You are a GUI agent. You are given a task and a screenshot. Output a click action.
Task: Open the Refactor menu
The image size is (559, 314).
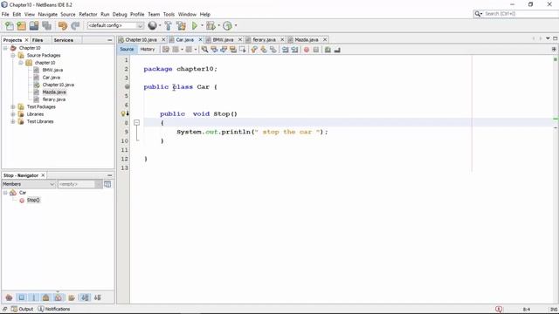click(x=87, y=14)
